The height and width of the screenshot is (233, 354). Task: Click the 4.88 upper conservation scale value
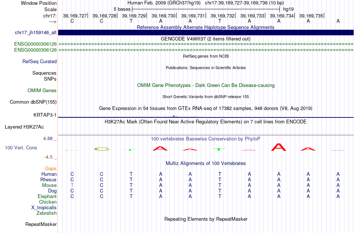point(48,139)
